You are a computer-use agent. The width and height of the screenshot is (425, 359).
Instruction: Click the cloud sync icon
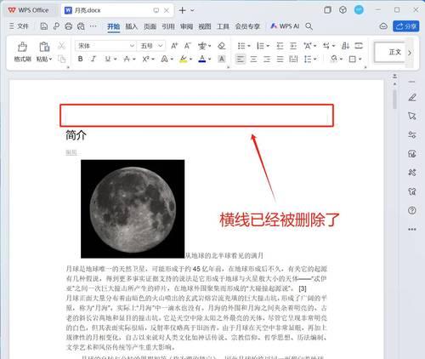click(383, 26)
